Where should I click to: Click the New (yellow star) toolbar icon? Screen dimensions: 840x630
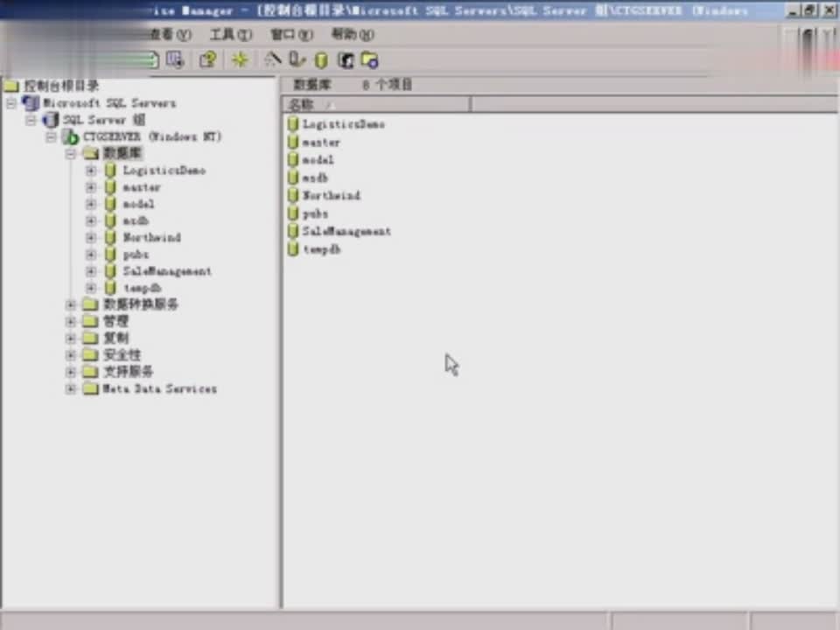pos(240,59)
